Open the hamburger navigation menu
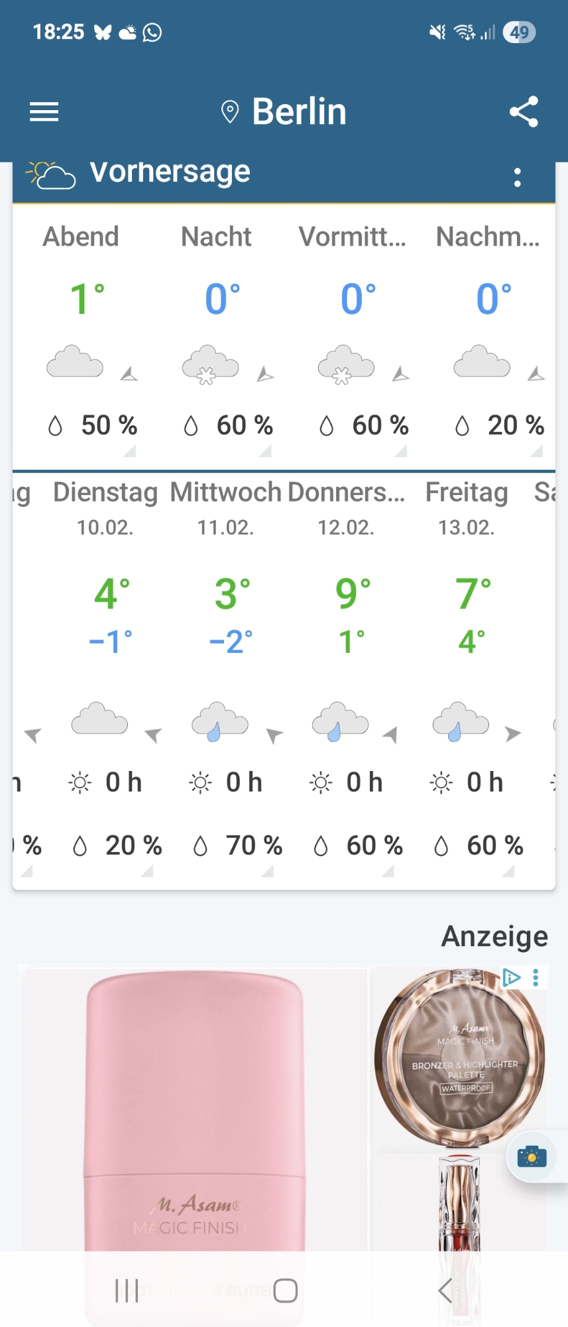The image size is (568, 1327). 44,111
